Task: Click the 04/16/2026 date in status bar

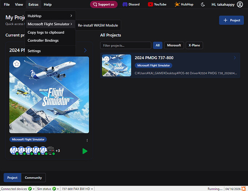Action: click(233, 189)
